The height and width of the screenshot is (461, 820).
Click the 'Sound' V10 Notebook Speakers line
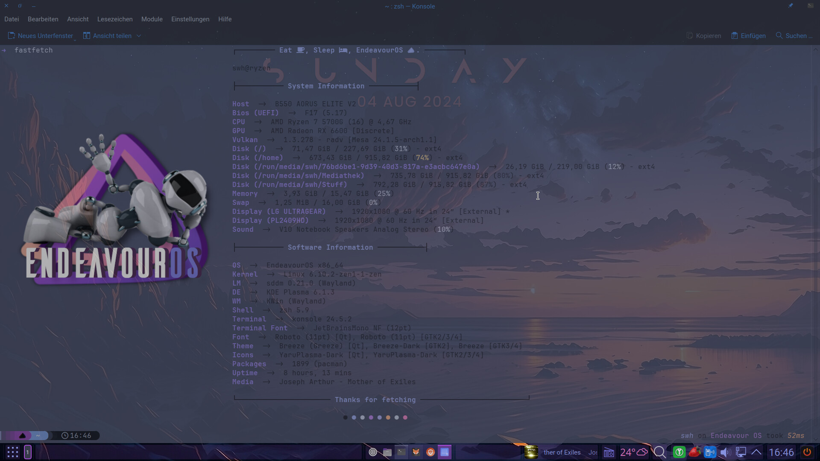pos(343,230)
